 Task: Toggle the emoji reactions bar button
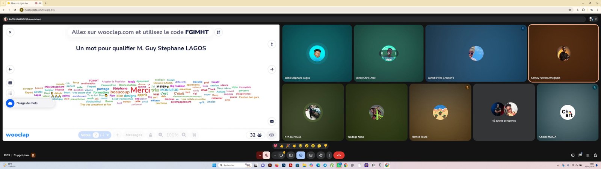(x=300, y=155)
